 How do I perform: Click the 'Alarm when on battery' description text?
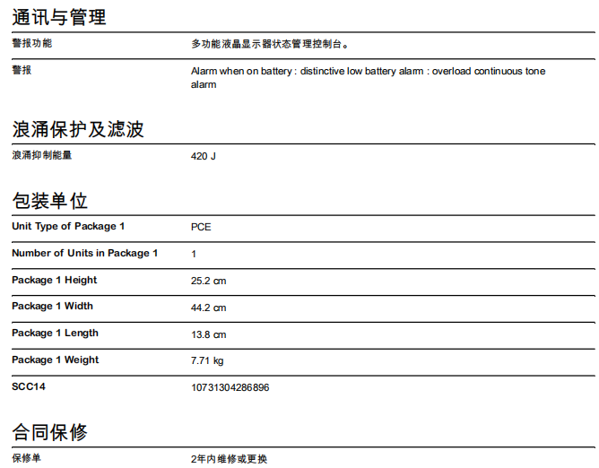point(368,78)
